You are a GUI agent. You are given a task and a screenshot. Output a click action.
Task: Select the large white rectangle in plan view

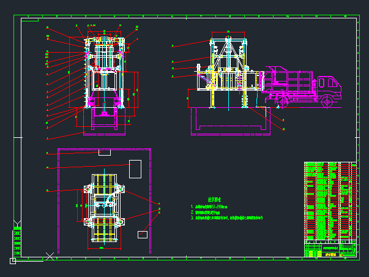pos(135,169)
